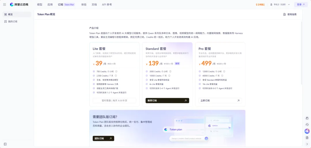Open the headset customer support icon

tap(307, 125)
